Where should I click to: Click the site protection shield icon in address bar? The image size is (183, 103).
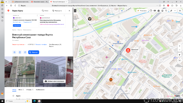[x=19, y=5]
